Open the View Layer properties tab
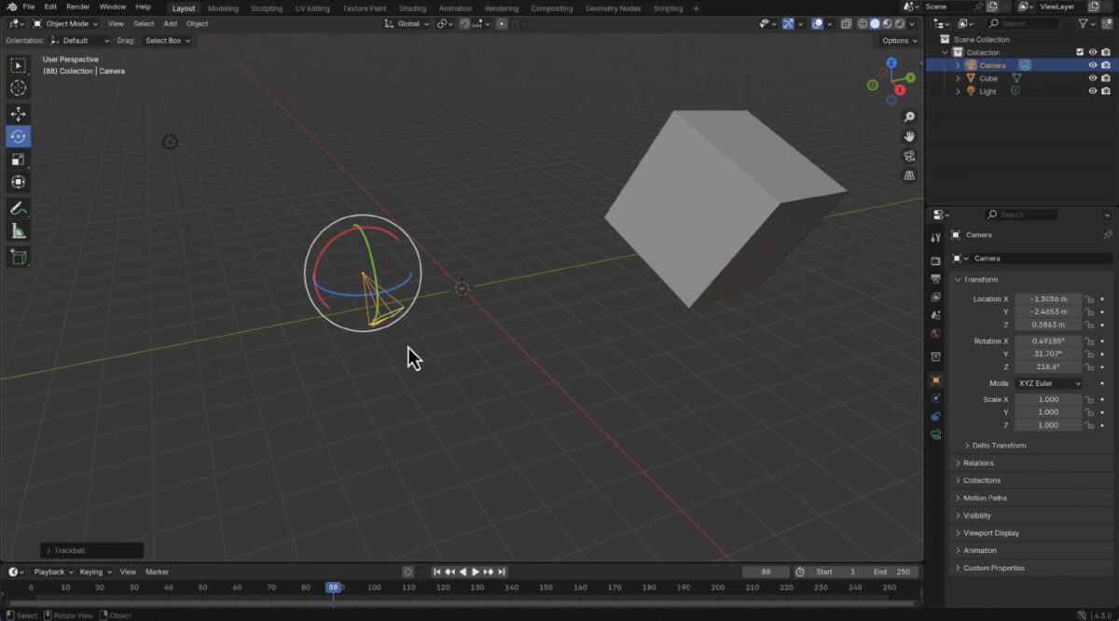The width and height of the screenshot is (1119, 621). [936, 297]
